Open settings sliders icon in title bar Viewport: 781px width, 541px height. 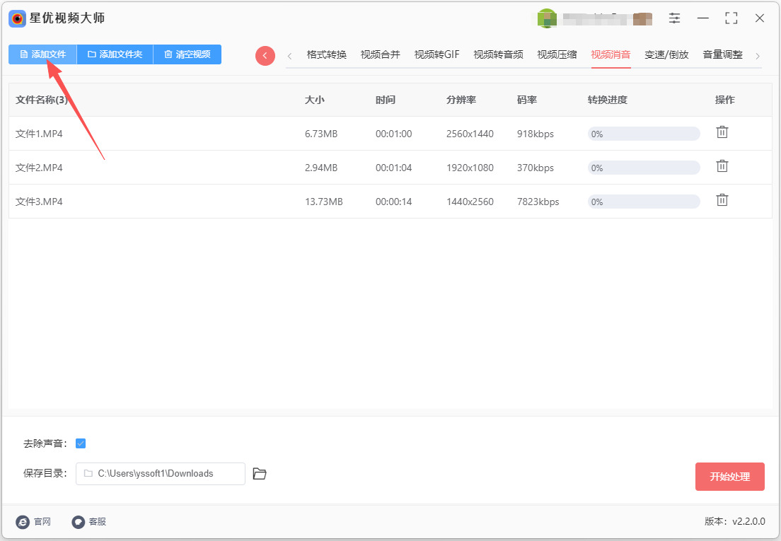[x=674, y=18]
